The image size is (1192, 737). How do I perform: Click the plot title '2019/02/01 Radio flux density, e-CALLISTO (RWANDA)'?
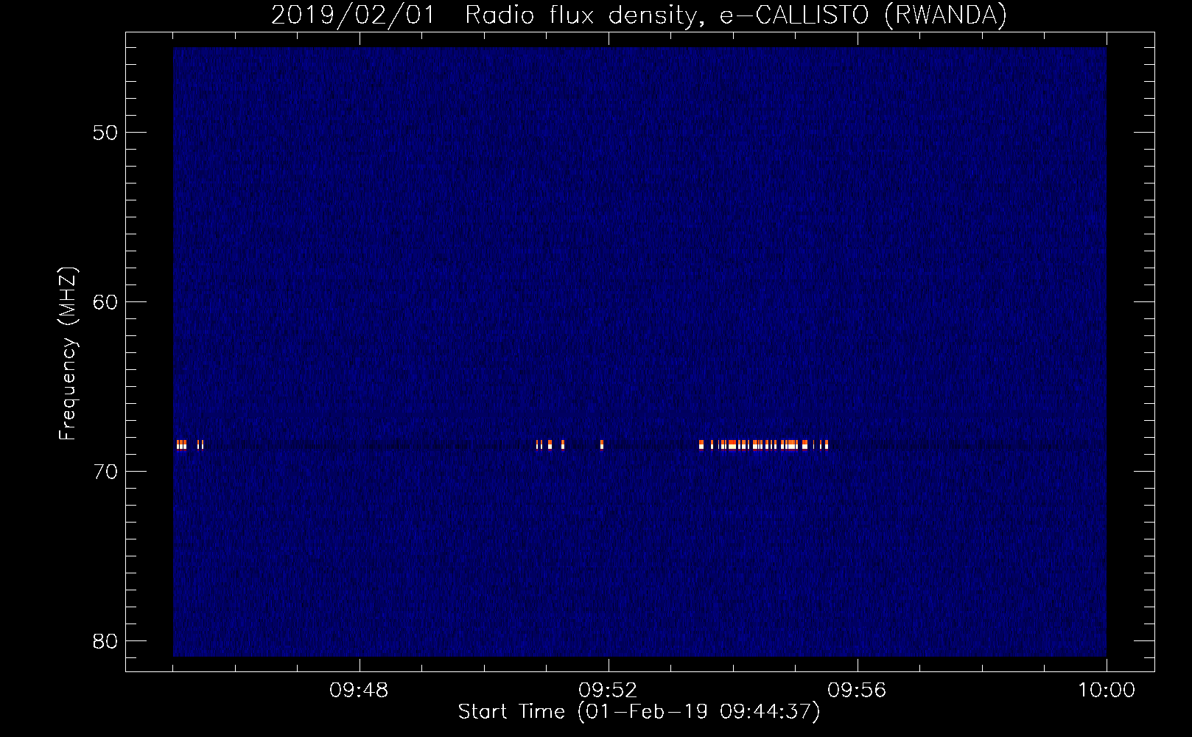point(639,15)
